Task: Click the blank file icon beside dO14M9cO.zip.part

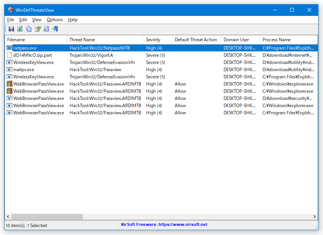Action: pyautogui.click(x=9, y=55)
